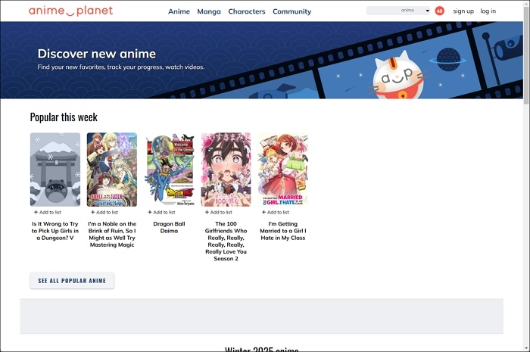Click The 100 Girlfriends Who Really Love You title
The width and height of the screenshot is (530, 352).
(x=226, y=241)
